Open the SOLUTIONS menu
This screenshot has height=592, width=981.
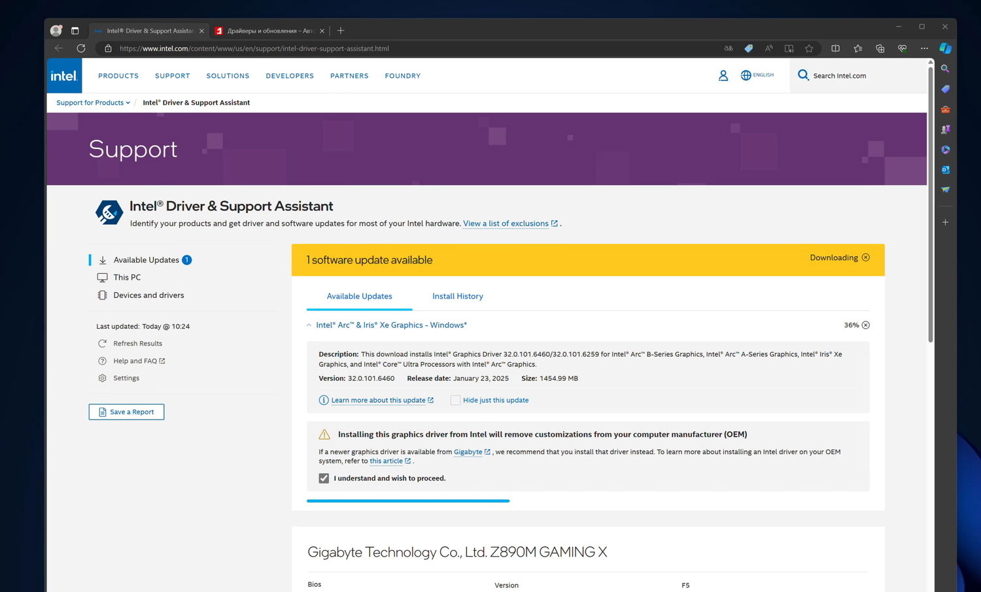pos(228,76)
